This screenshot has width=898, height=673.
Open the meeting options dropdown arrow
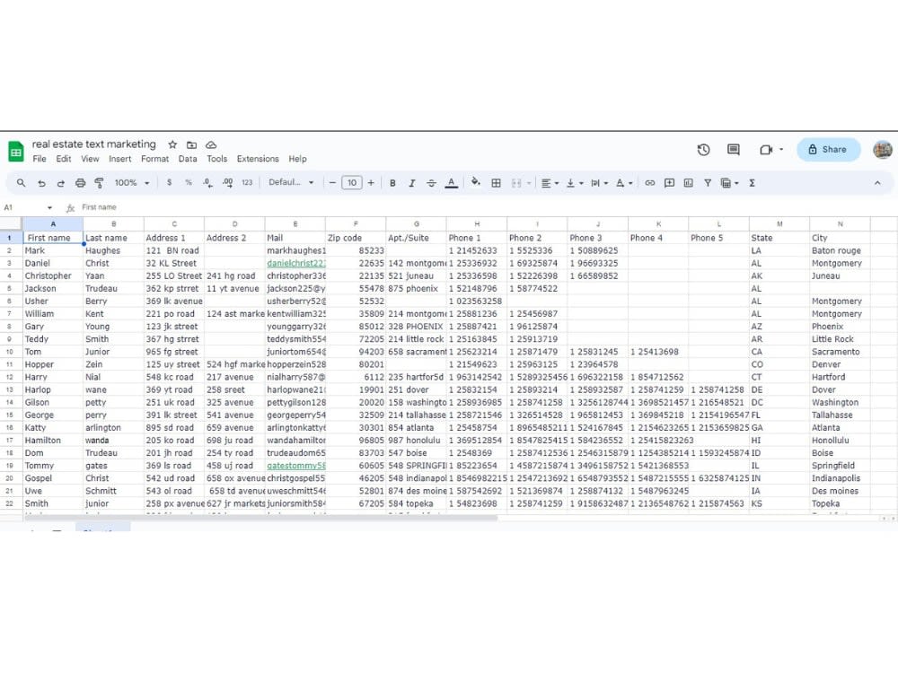(x=781, y=149)
